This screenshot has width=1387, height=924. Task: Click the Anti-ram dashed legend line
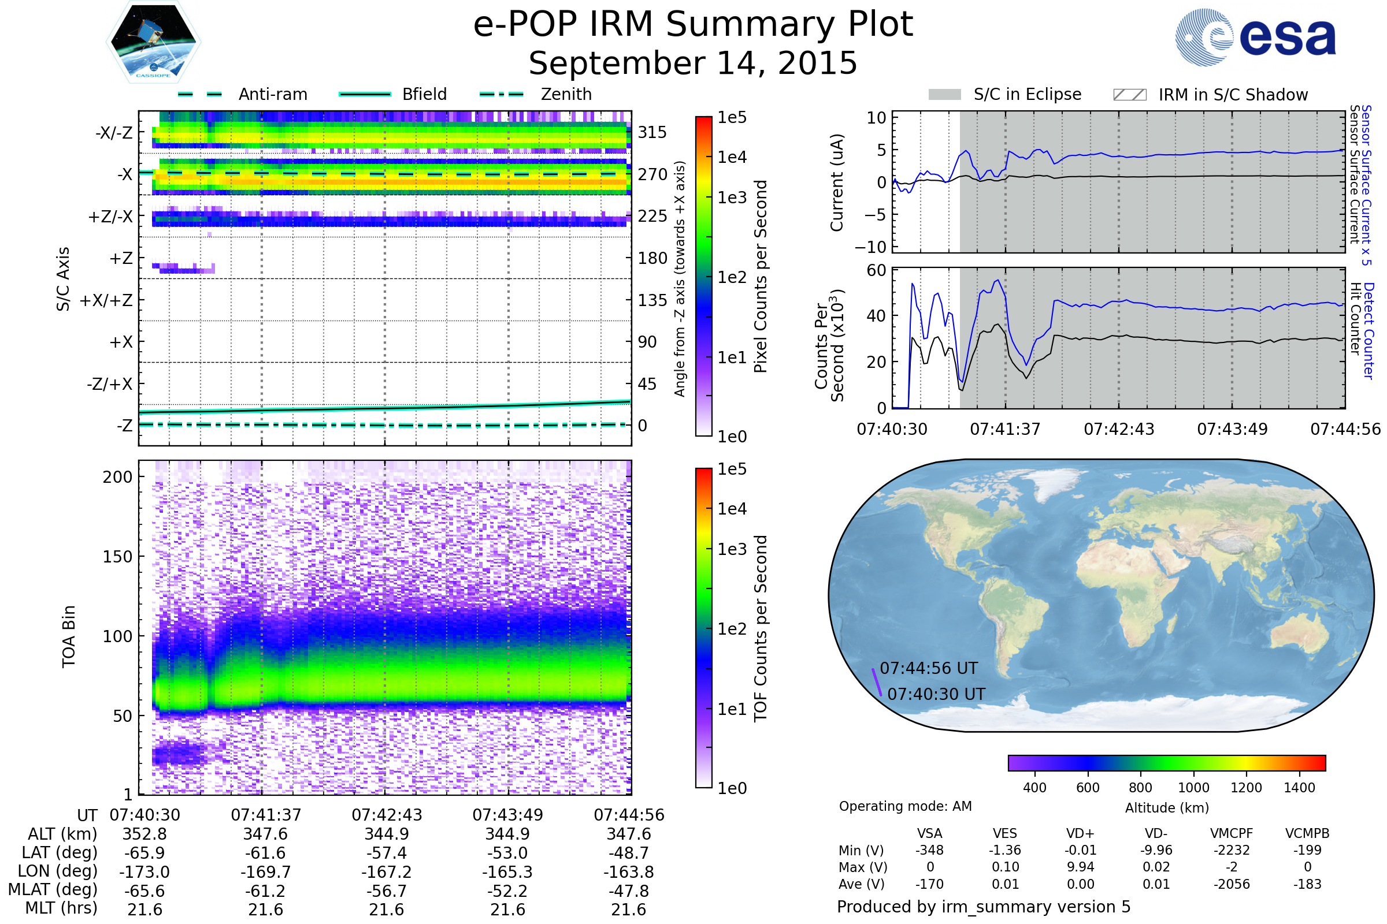(200, 94)
